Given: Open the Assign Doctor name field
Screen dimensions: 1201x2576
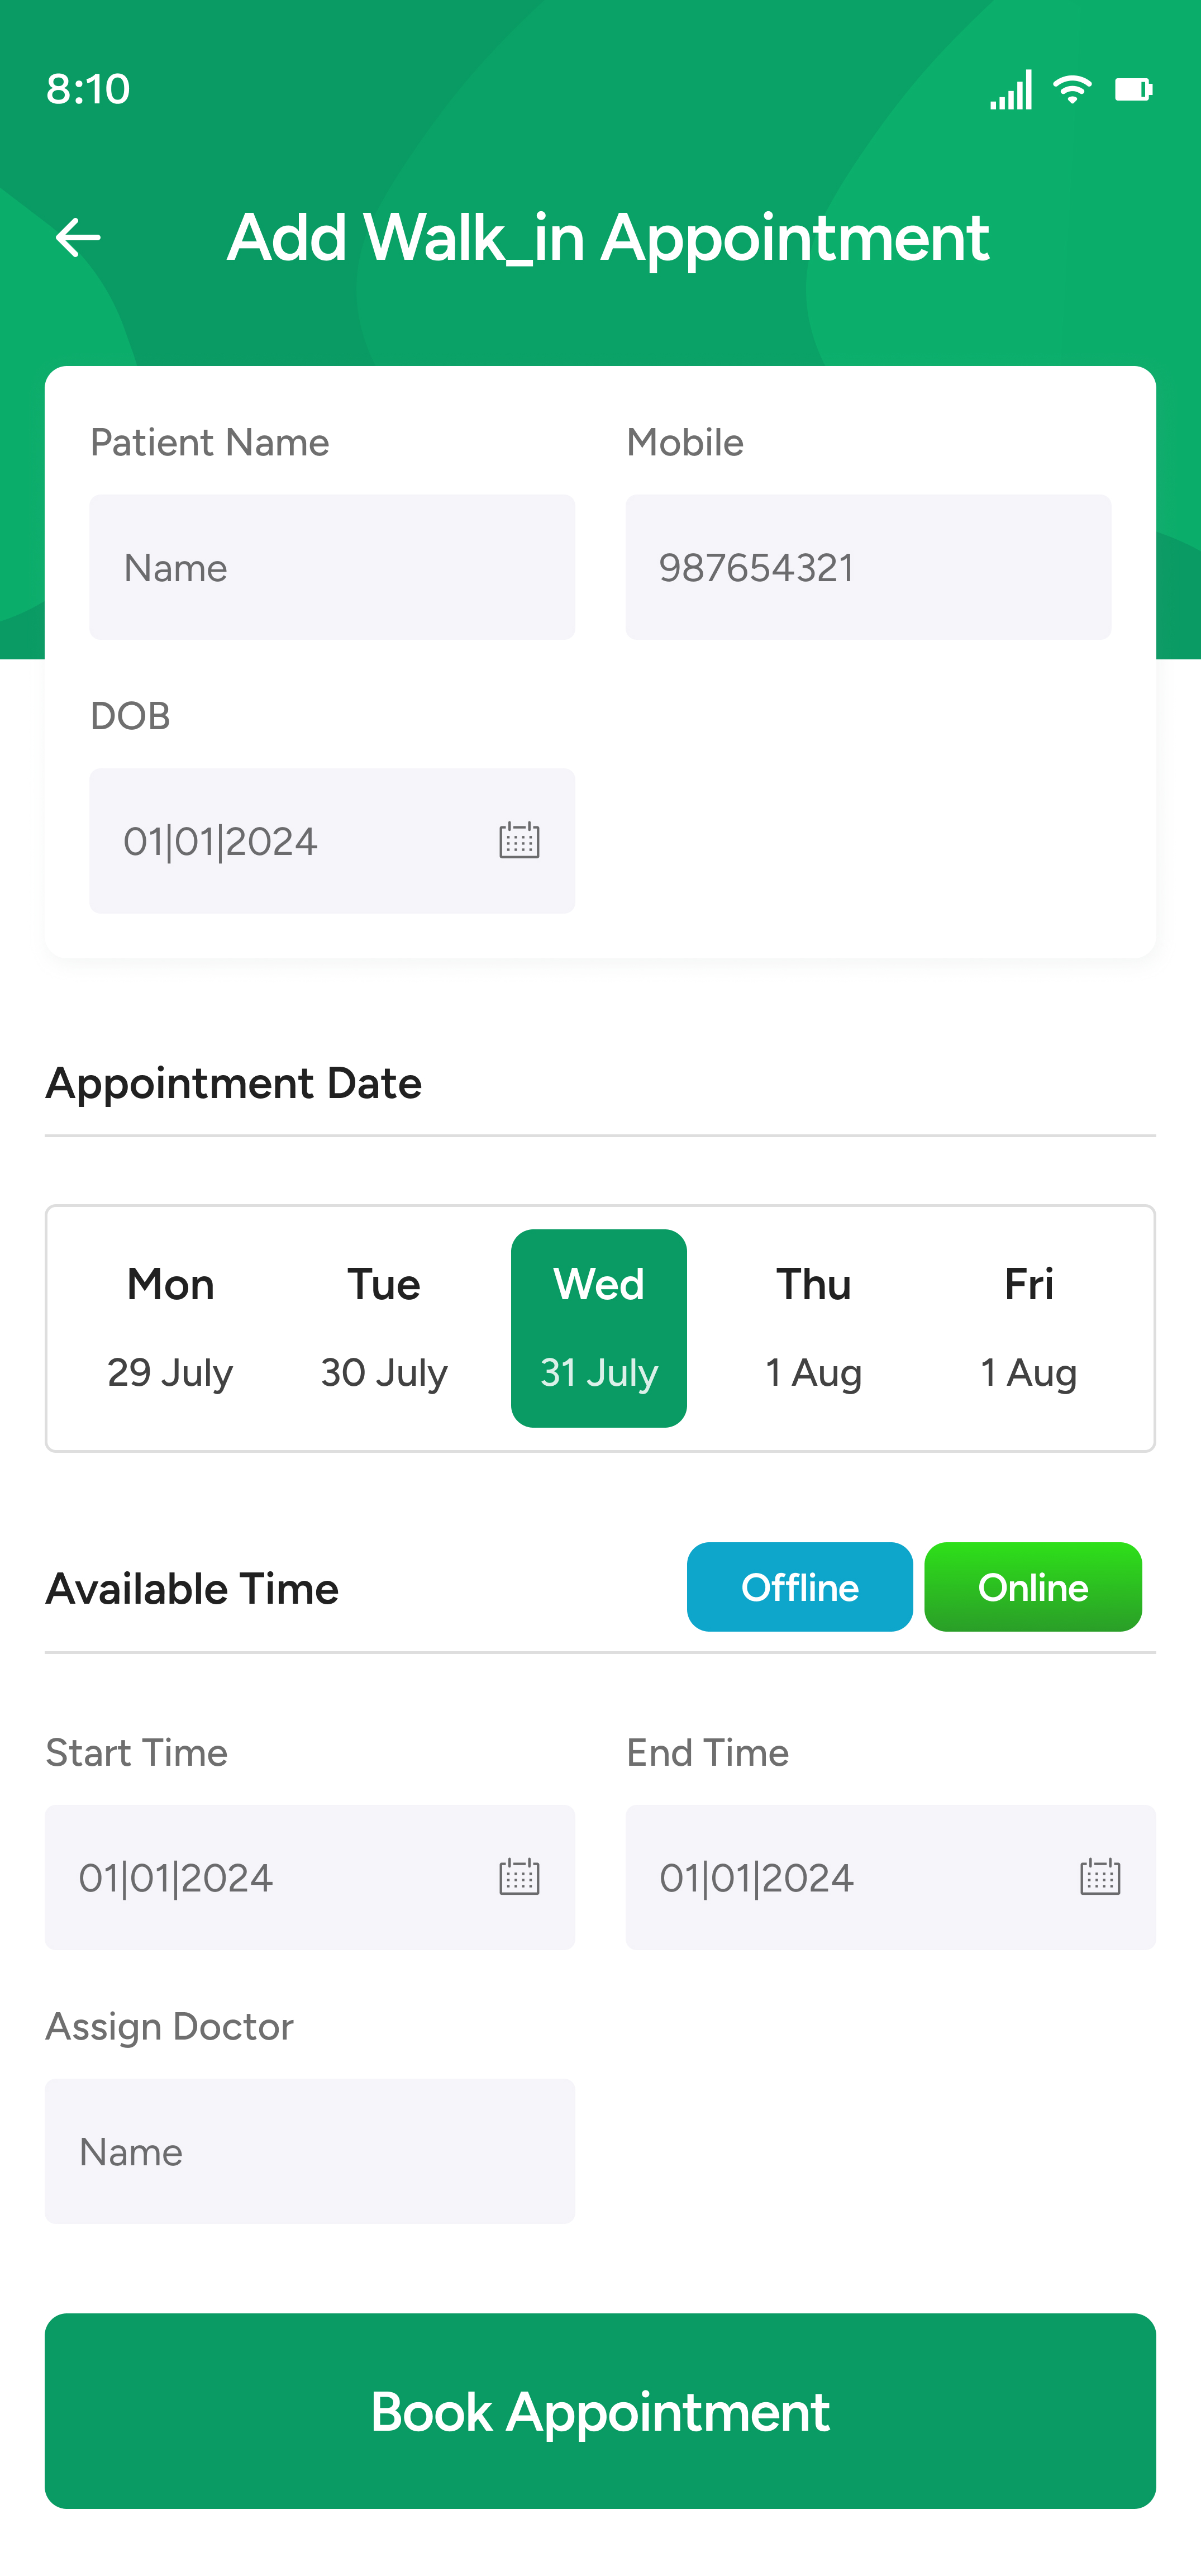Looking at the screenshot, I should (310, 2151).
